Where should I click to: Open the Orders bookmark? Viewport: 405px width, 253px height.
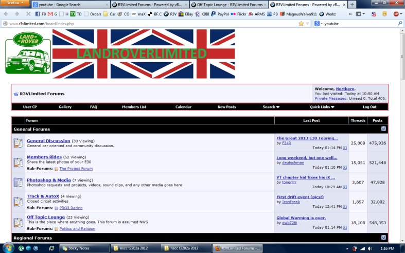point(93,14)
